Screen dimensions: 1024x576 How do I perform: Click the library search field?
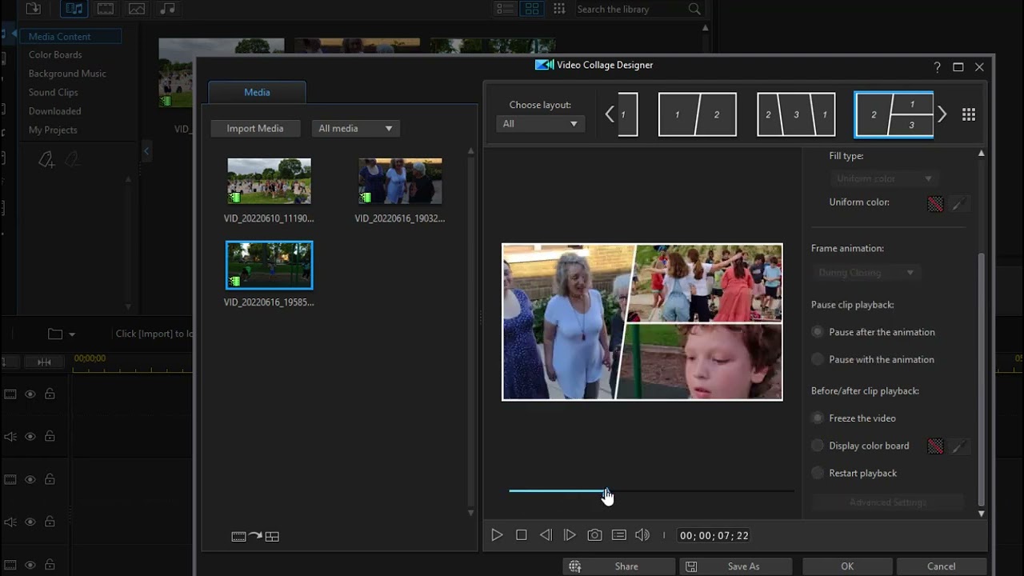(x=630, y=9)
